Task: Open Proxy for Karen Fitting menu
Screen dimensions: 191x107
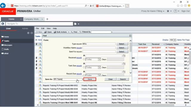Action: [x=153, y=11]
